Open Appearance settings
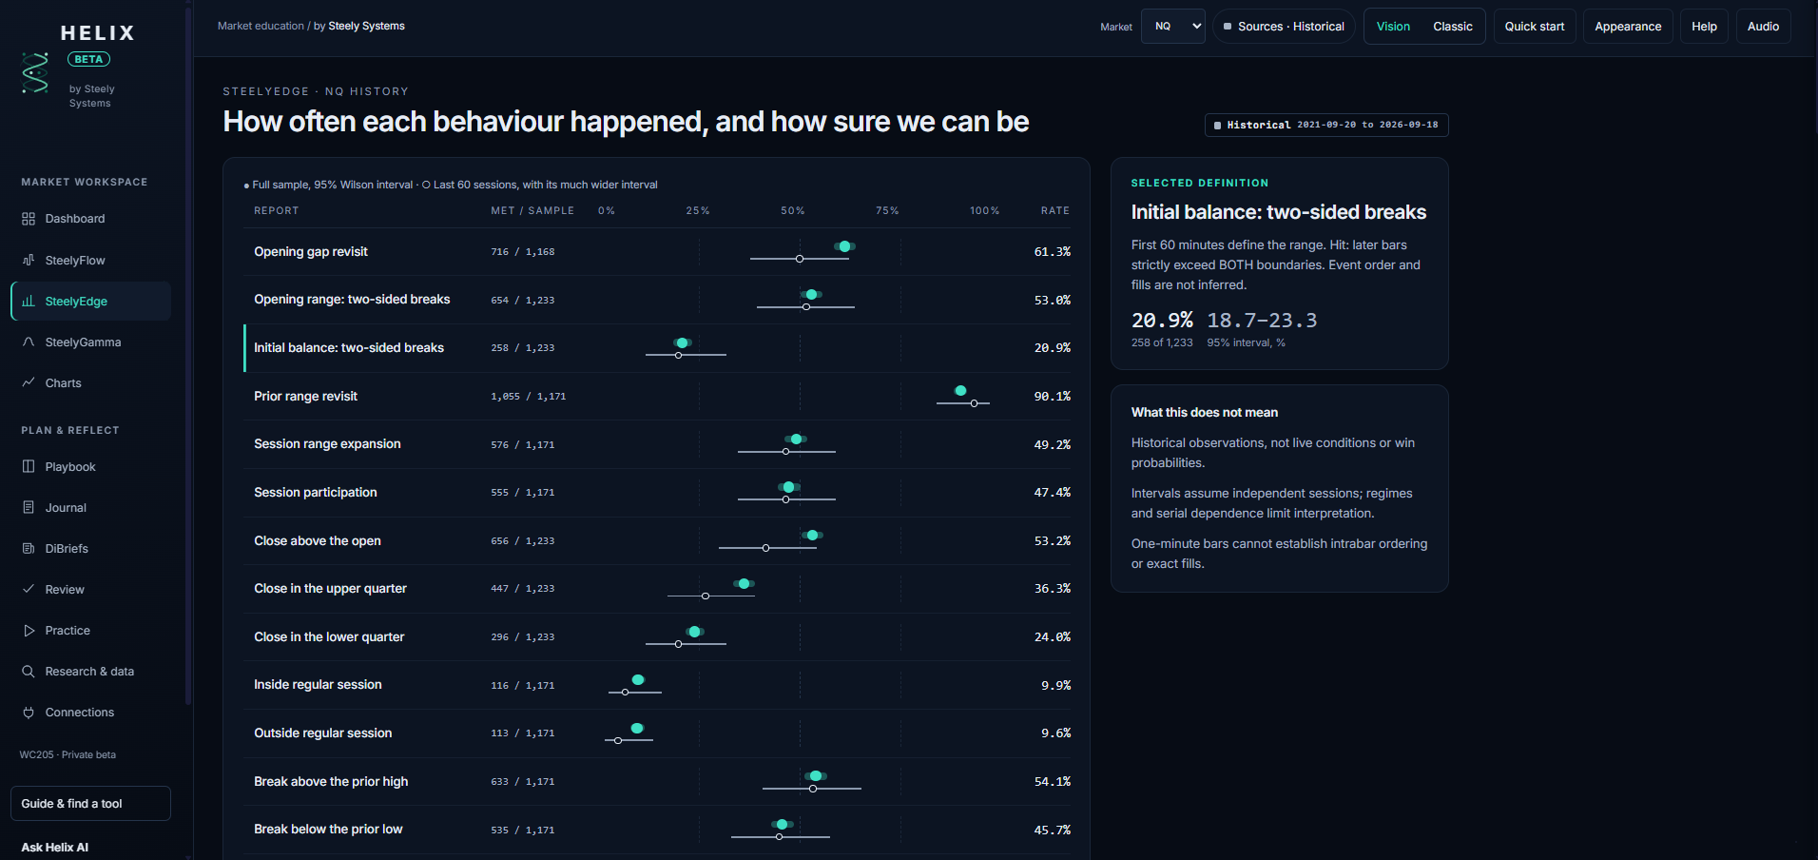Viewport: 1818px width, 860px height. 1628,27
